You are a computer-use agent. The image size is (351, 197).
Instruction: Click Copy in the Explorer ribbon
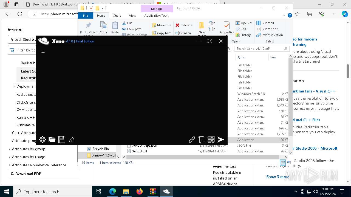click(x=103, y=28)
